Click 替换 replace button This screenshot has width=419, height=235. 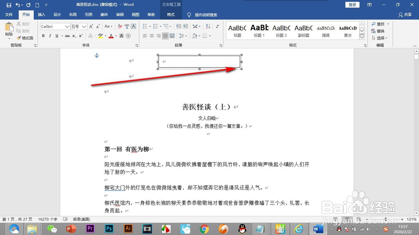point(378,31)
